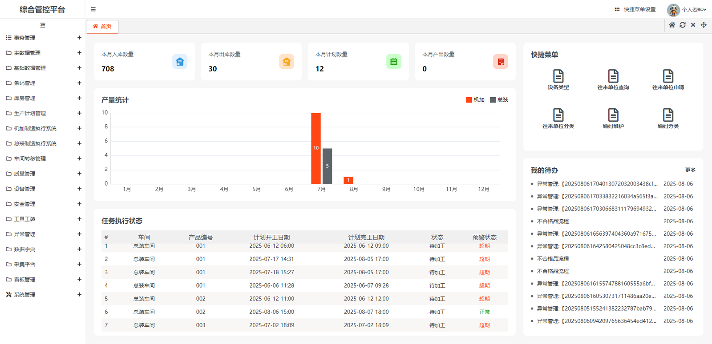Open 往来单位分类 shortcut
The width and height of the screenshot is (712, 344).
(558, 119)
